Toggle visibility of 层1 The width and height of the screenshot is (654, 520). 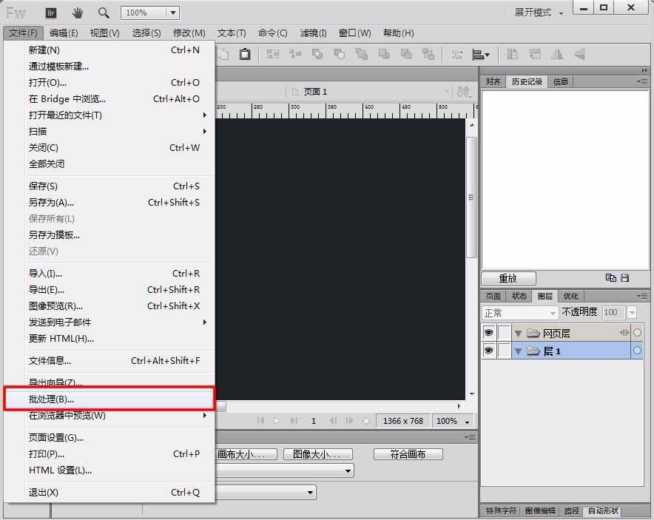pos(488,350)
